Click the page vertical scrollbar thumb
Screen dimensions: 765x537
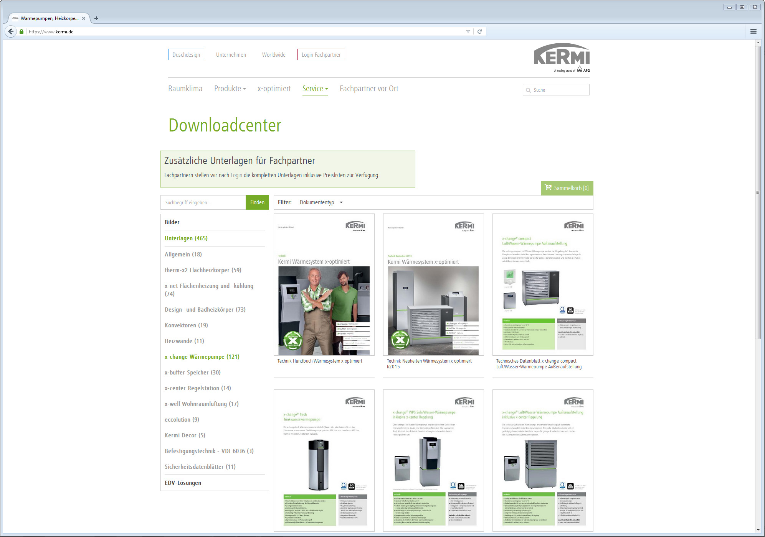758,192
